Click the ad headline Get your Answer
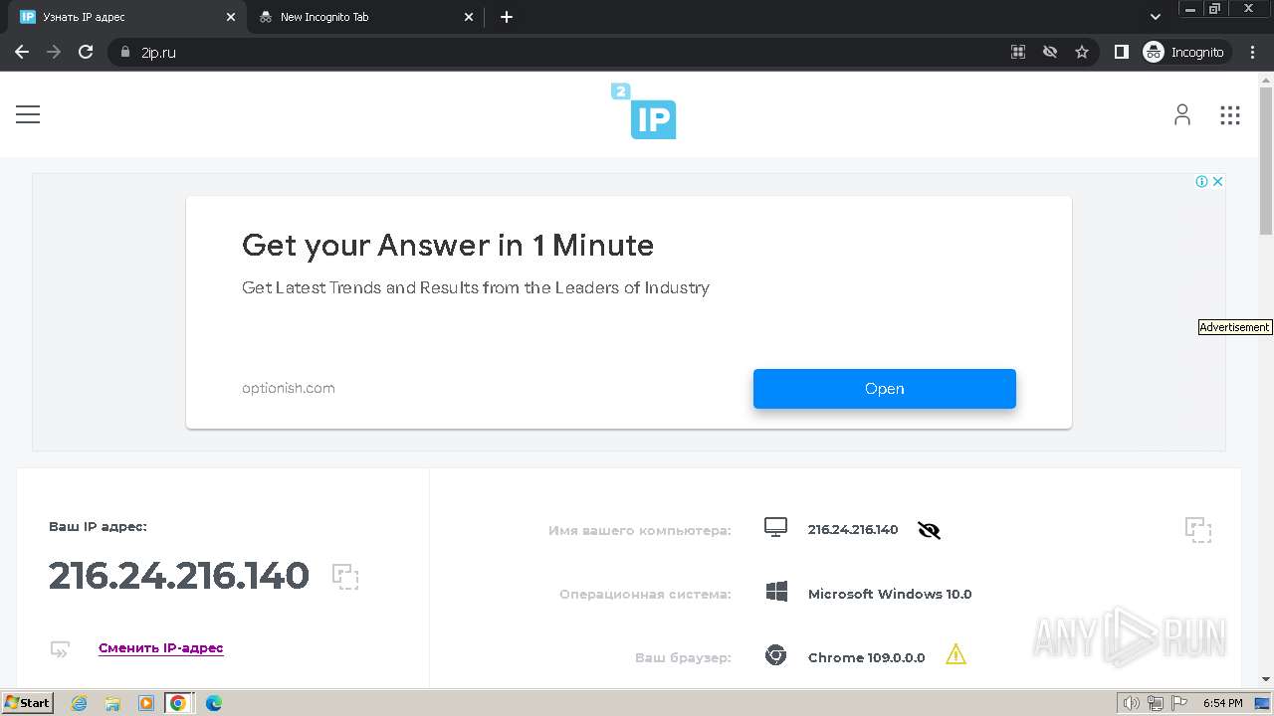1274x716 pixels. [x=448, y=245]
